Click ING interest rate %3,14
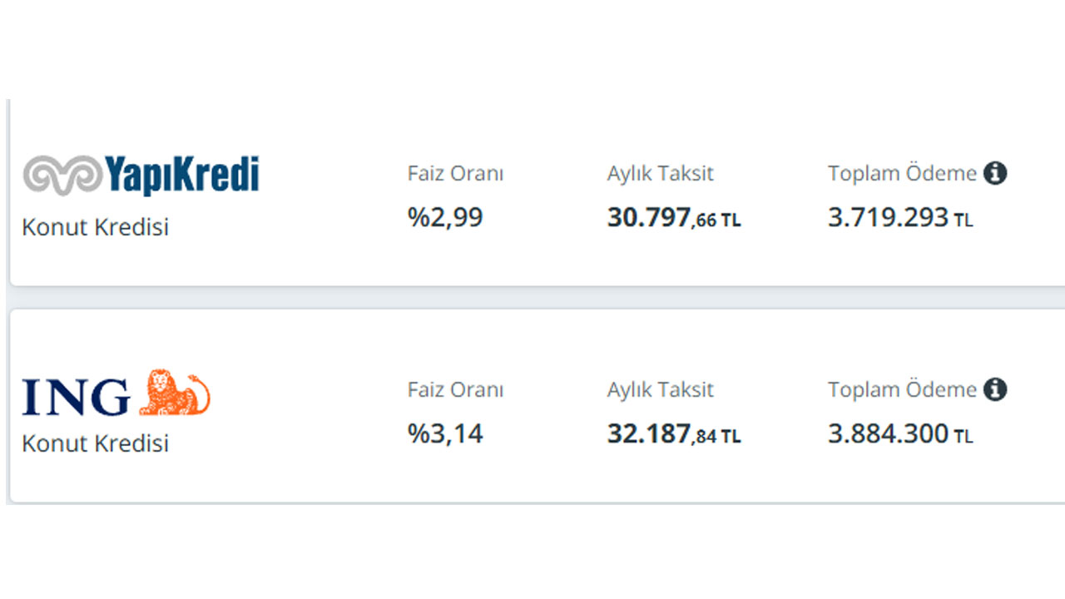1065x599 pixels. pos(445,433)
